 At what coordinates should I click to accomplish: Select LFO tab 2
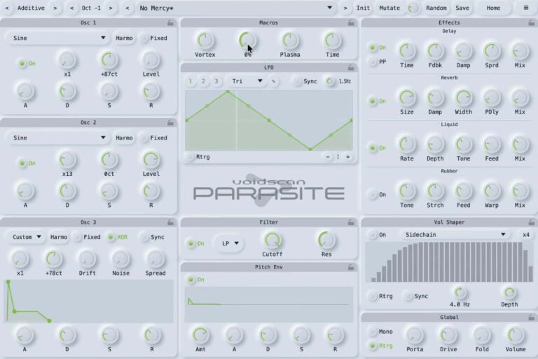pyautogui.click(x=203, y=81)
